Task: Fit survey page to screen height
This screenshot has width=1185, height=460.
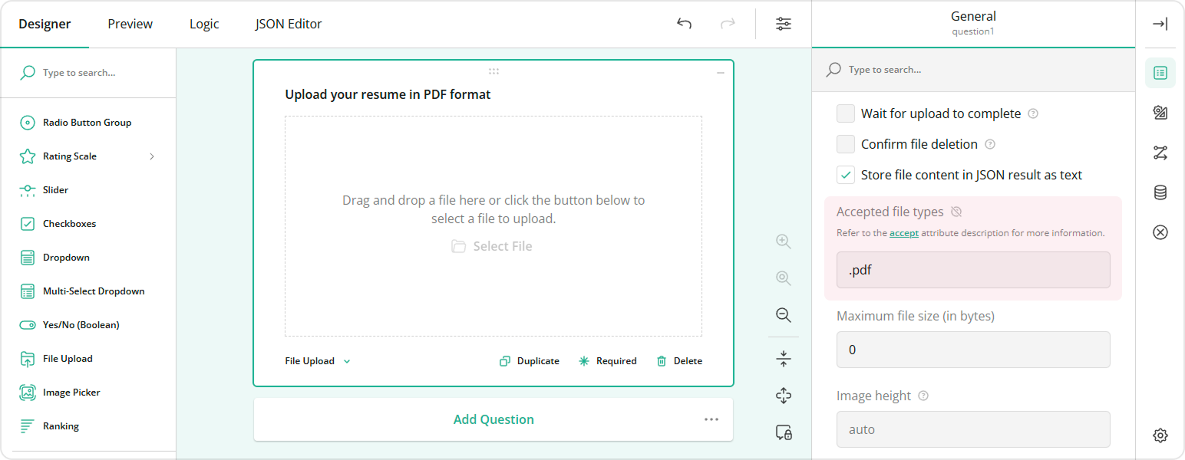Action: click(x=784, y=358)
